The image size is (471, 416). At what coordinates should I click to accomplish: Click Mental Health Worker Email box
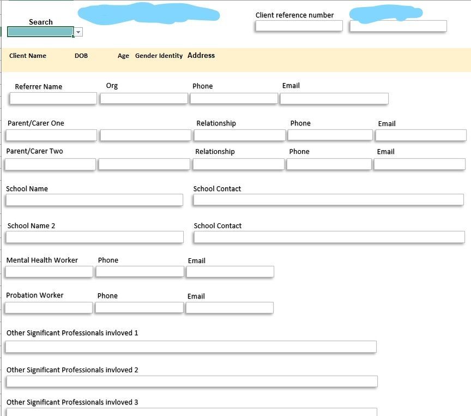(230, 272)
